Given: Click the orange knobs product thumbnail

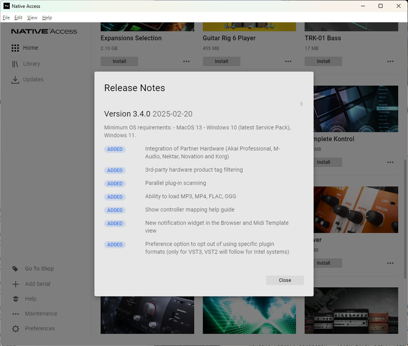Looking at the screenshot, I should [355, 210].
